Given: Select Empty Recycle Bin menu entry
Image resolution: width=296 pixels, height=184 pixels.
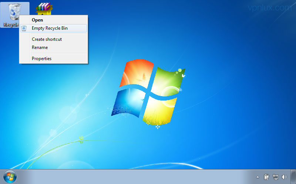Looking at the screenshot, I should click(x=53, y=28).
